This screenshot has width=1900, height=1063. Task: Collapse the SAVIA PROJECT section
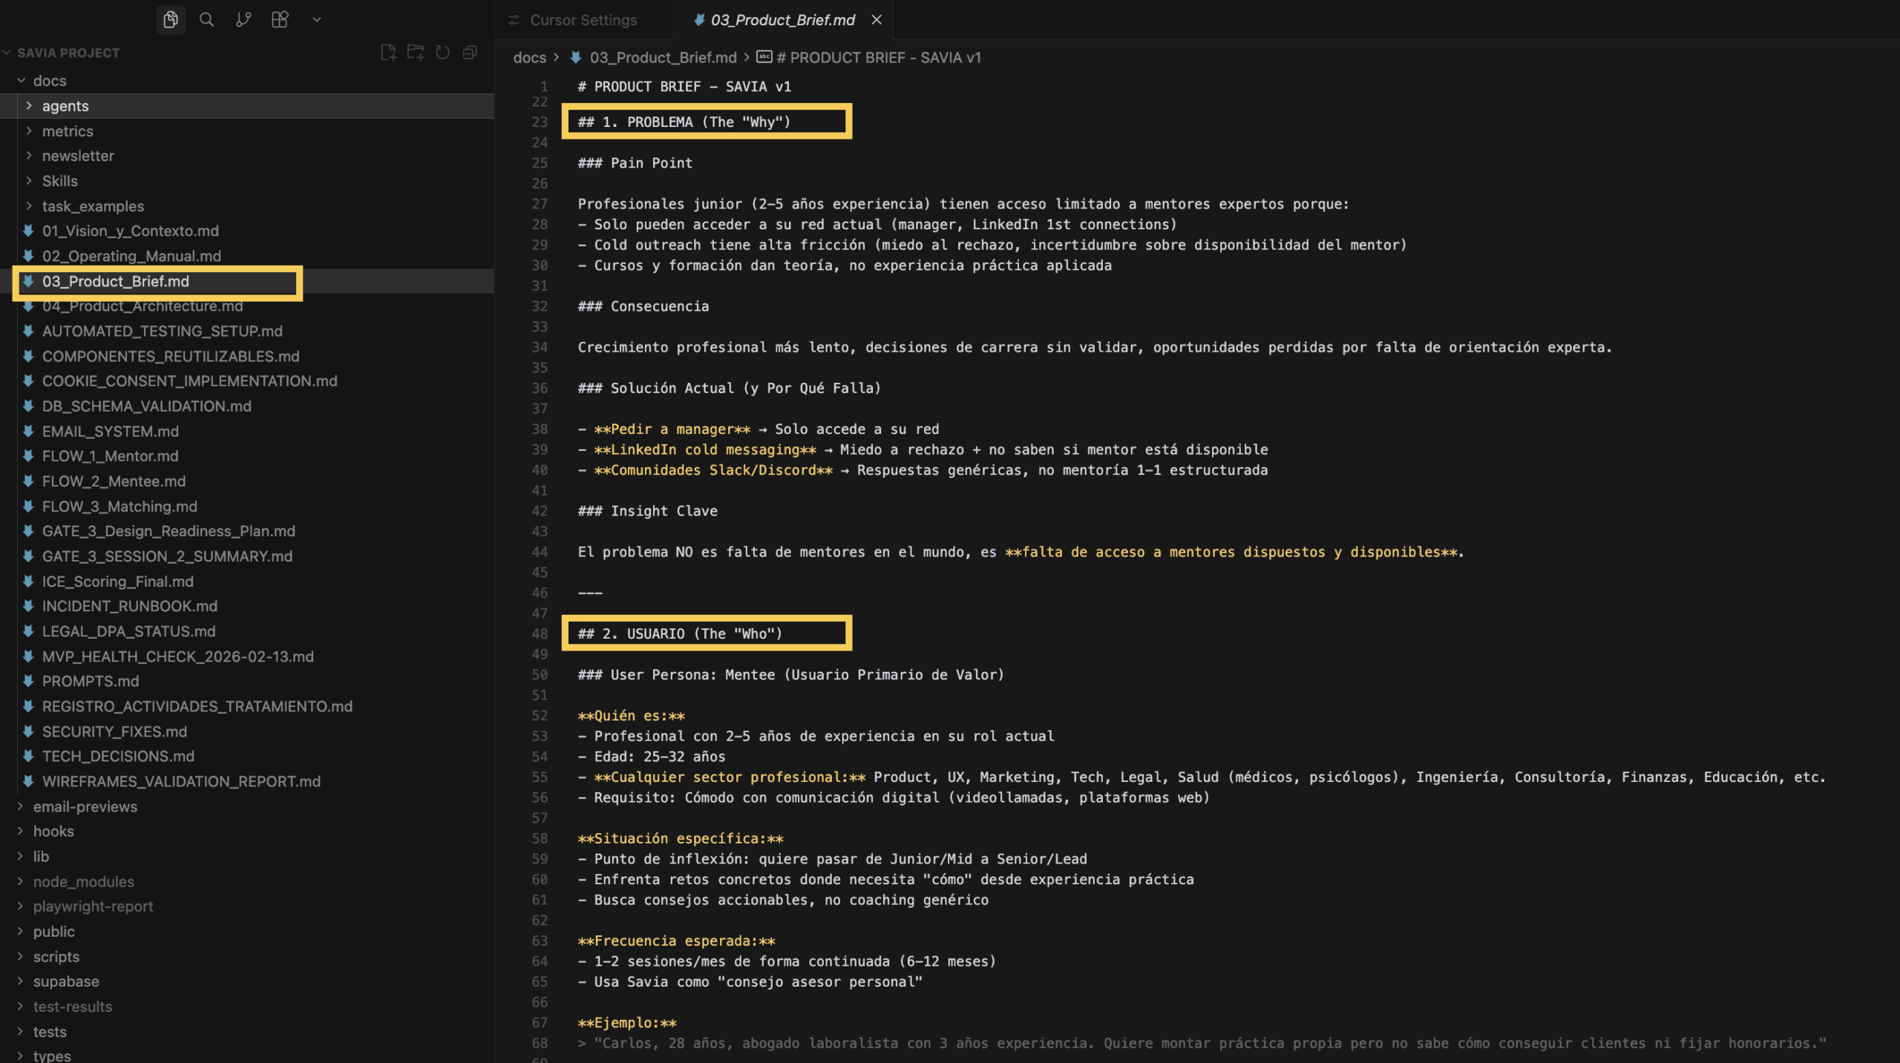[x=68, y=53]
